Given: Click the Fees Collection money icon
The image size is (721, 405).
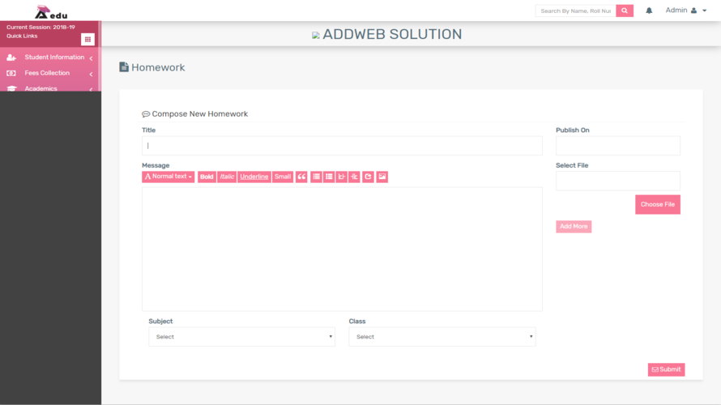Looking at the screenshot, I should point(11,73).
